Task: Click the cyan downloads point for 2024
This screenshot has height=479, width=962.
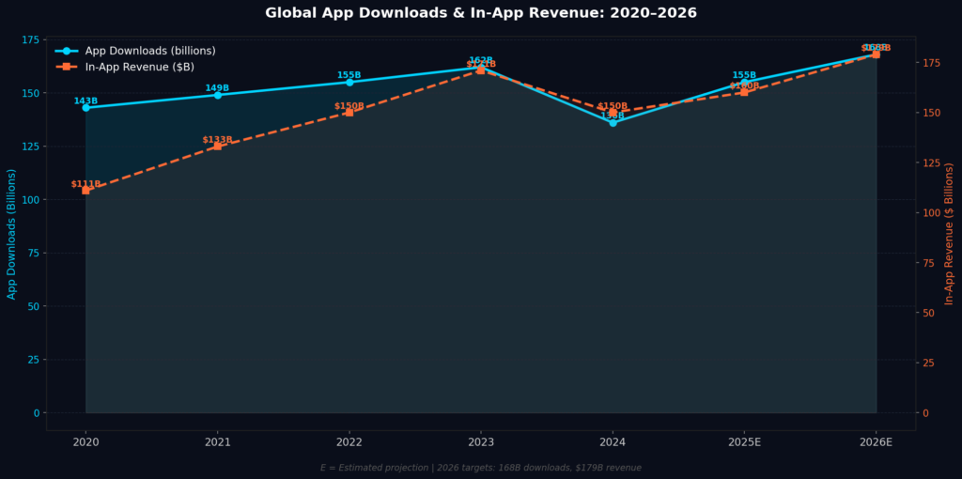Action: [613, 123]
